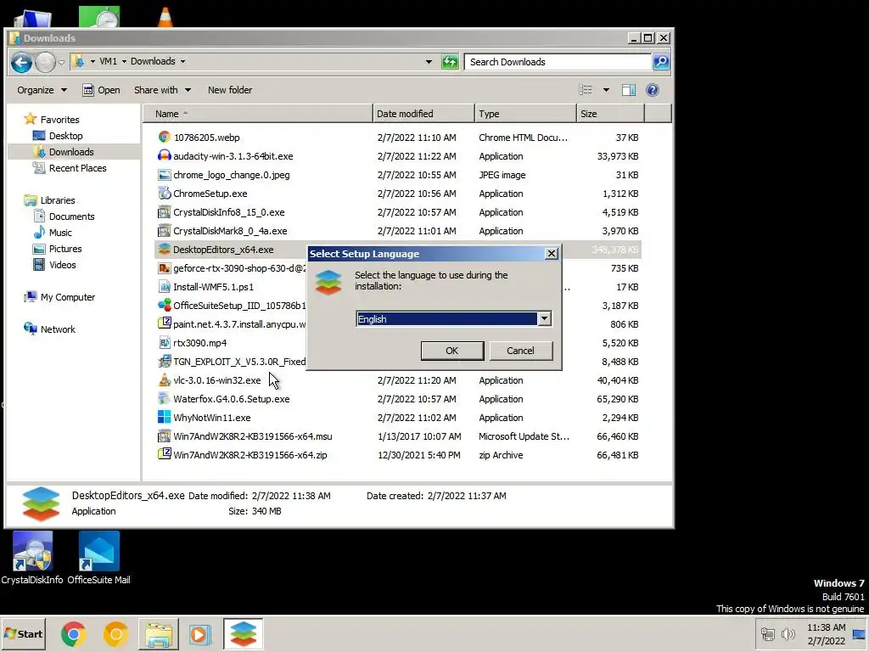Viewport: 869px width, 652px height.
Task: Select the rtx3090.mp4 video icon
Action: [x=164, y=343]
